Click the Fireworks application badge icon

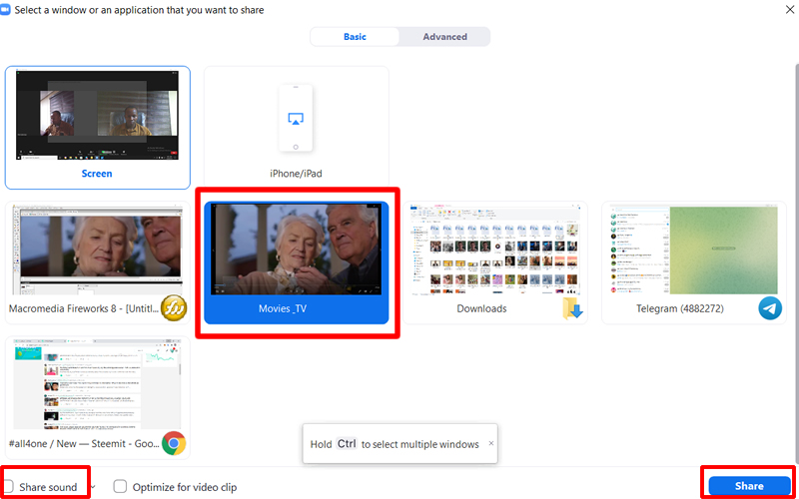pos(174,308)
